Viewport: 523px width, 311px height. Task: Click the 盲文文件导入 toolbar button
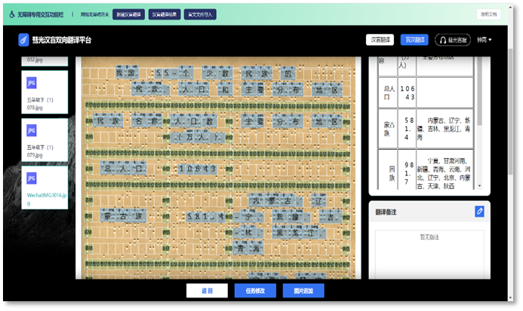(x=200, y=14)
